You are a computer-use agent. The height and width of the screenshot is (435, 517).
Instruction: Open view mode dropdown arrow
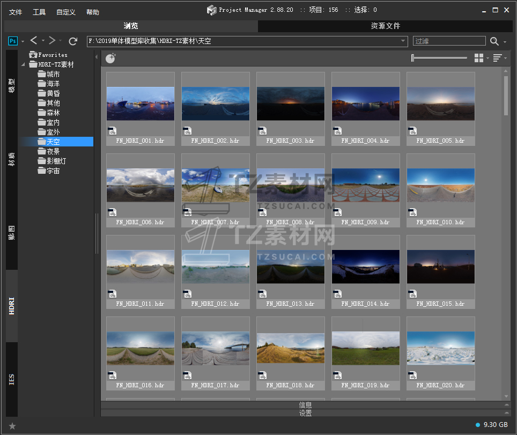click(488, 58)
